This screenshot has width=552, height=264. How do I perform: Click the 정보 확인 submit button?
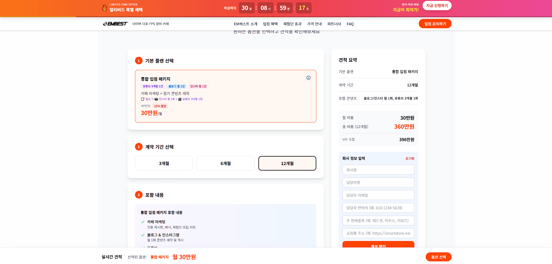tap(378, 246)
